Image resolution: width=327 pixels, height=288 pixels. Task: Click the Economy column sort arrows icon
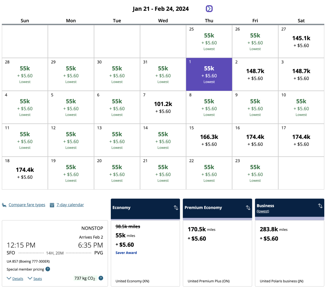tap(176, 208)
